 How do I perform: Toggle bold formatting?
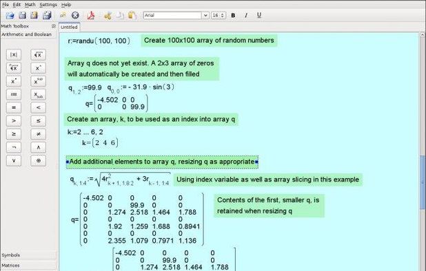pos(233,15)
